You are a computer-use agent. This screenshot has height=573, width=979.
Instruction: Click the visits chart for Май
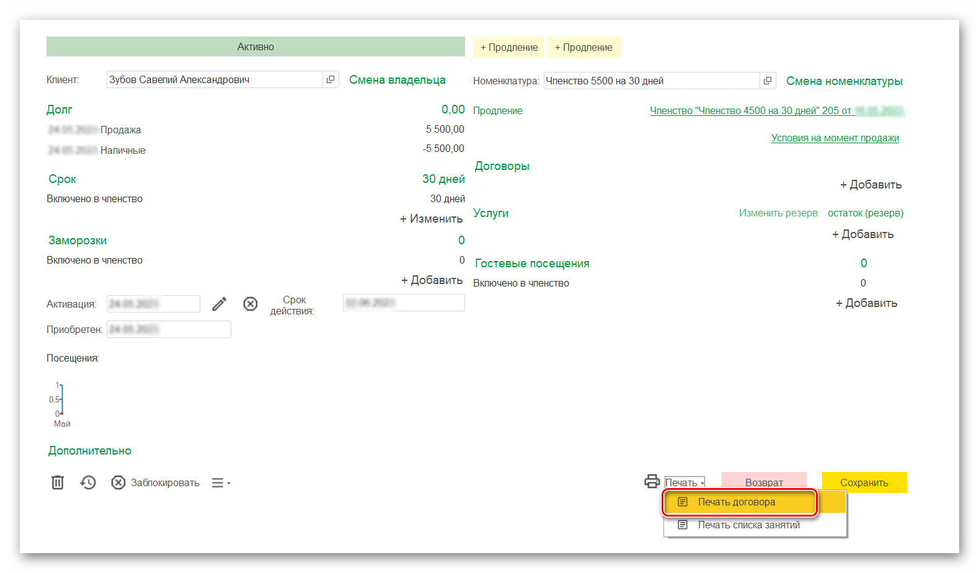(x=60, y=404)
